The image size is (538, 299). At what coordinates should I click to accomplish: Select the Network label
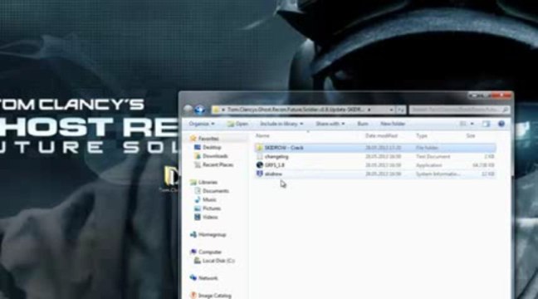pos(208,278)
